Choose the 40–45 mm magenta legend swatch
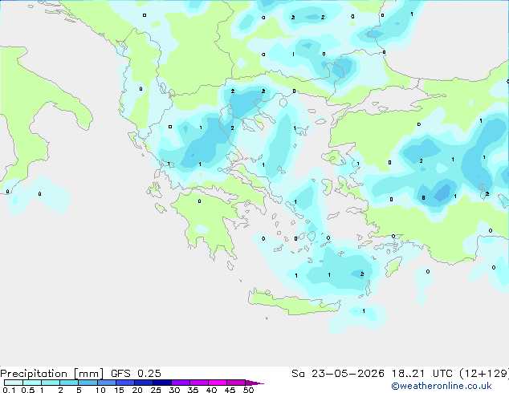Viewport: 509px width, 393px height. [x=218, y=383]
